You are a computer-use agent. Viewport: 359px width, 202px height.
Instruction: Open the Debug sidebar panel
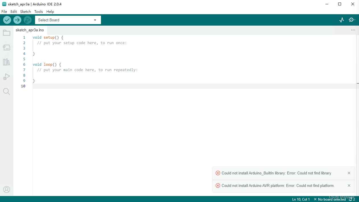[x=7, y=77]
